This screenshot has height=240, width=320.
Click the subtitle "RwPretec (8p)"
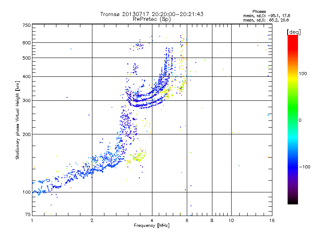[152, 19]
